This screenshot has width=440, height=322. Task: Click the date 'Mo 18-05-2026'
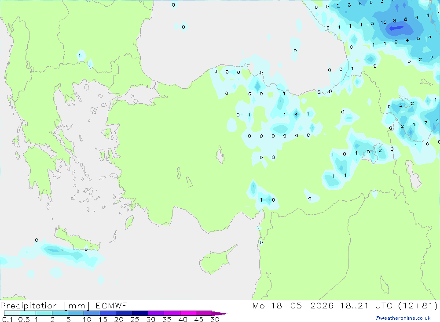click(293, 305)
